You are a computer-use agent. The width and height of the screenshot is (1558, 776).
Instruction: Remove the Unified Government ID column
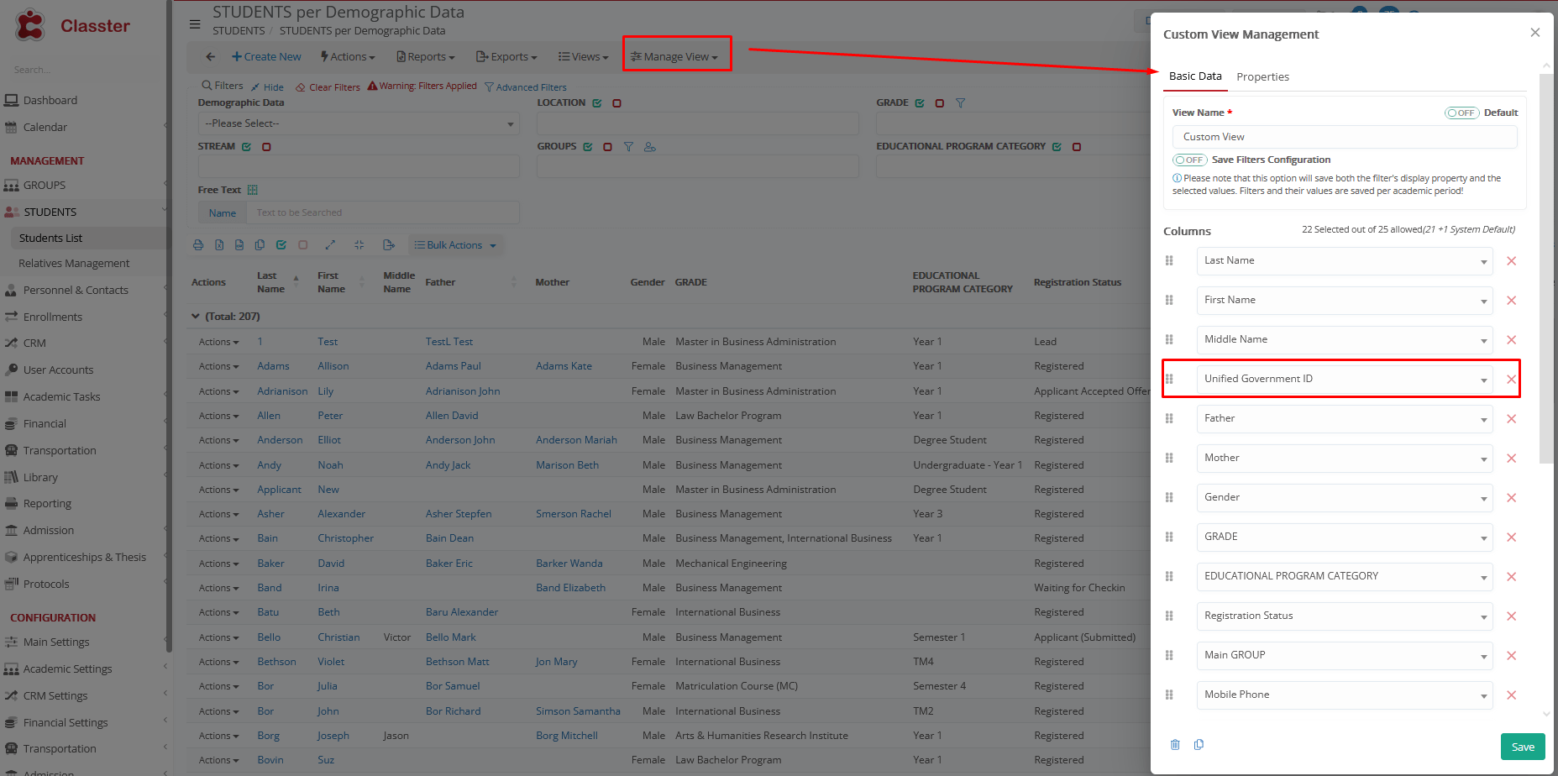1511,380
